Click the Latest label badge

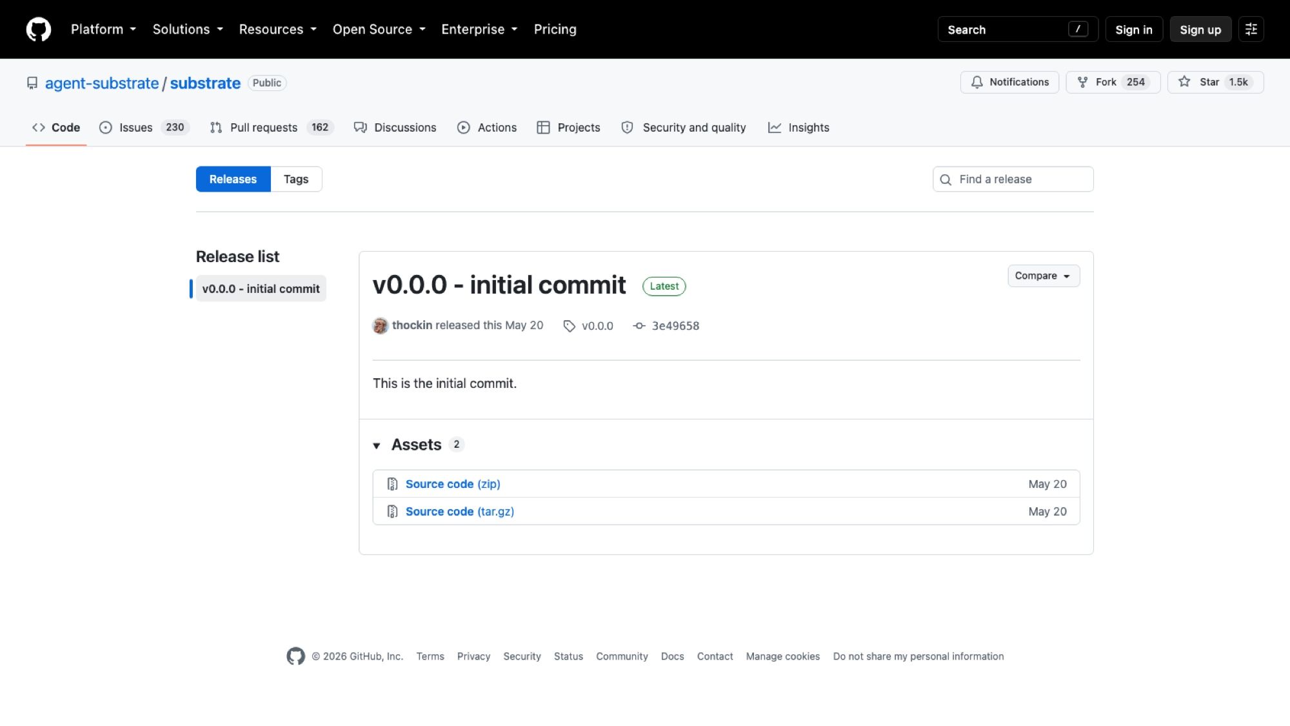tap(664, 286)
